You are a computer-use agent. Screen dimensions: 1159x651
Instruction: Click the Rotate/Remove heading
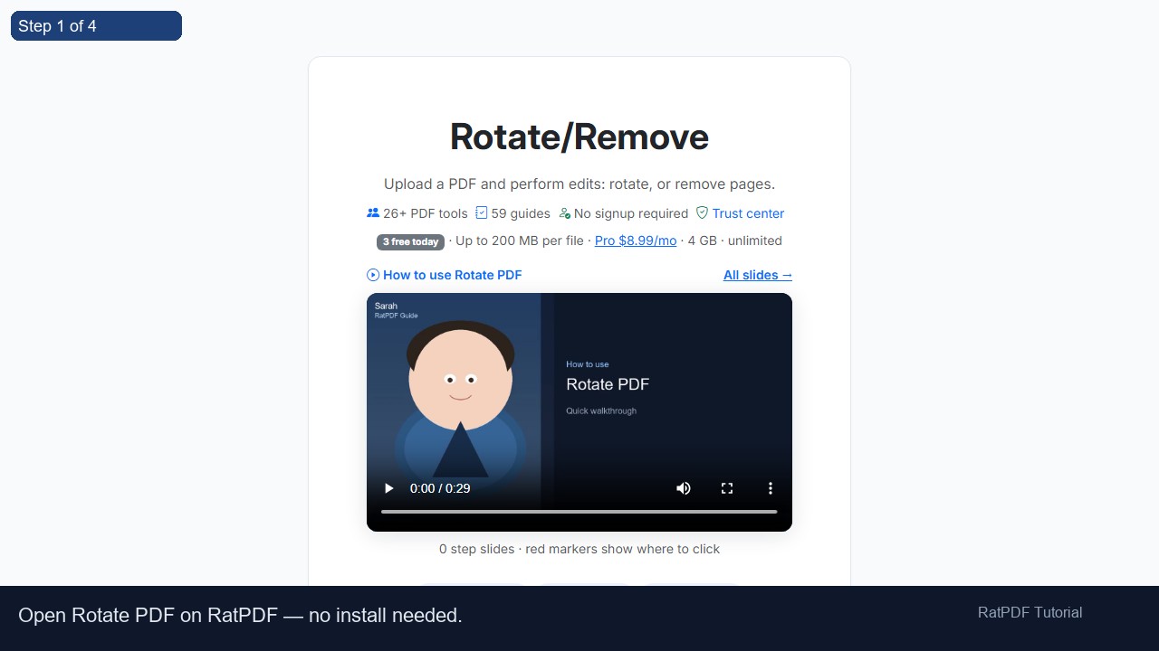pyautogui.click(x=579, y=137)
